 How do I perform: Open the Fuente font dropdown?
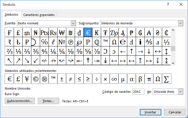(73, 23)
